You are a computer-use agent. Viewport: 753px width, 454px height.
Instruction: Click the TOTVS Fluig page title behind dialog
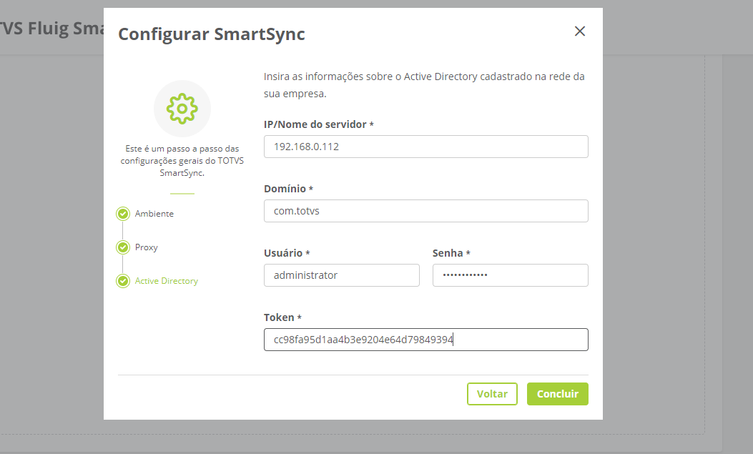click(x=51, y=29)
